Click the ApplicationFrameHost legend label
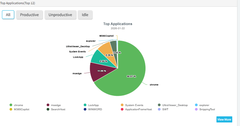240x126 pixels. click(138, 109)
